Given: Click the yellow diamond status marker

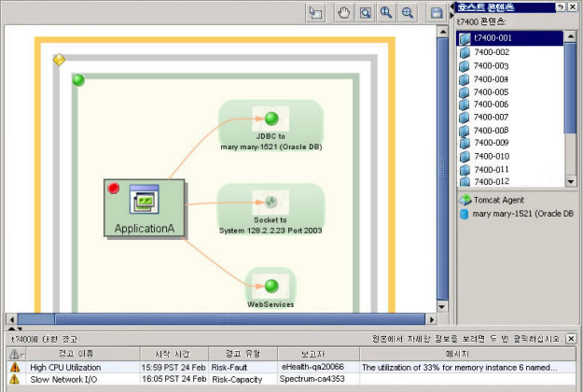Looking at the screenshot, I should pos(59,60).
